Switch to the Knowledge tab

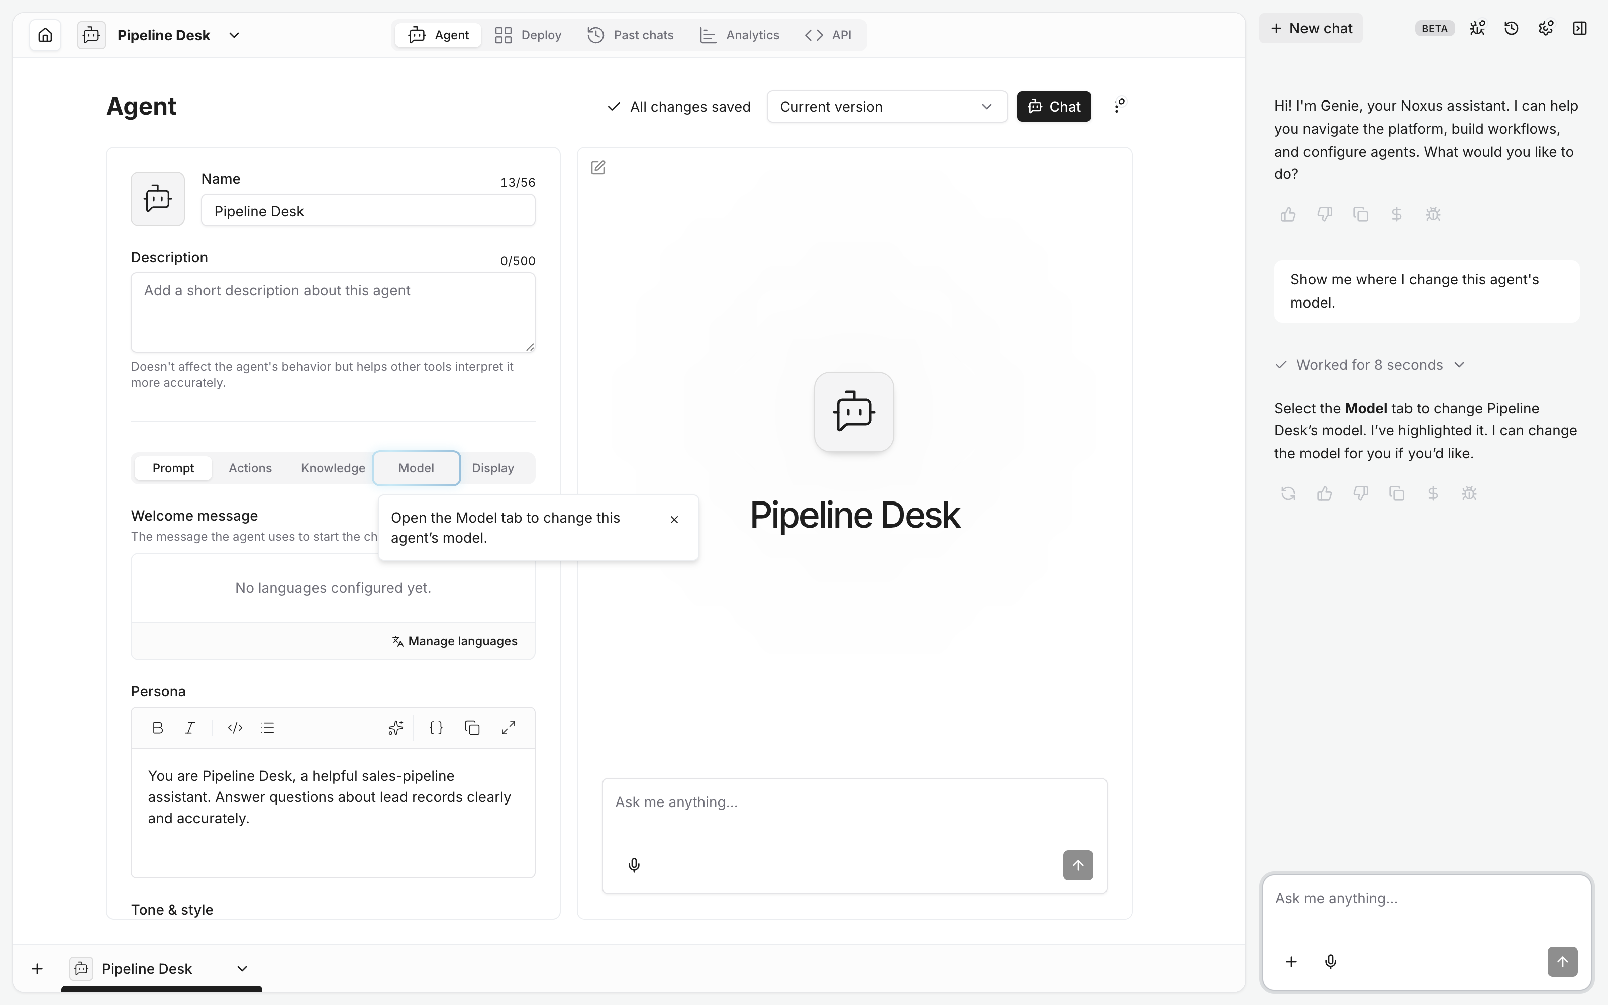(x=333, y=468)
